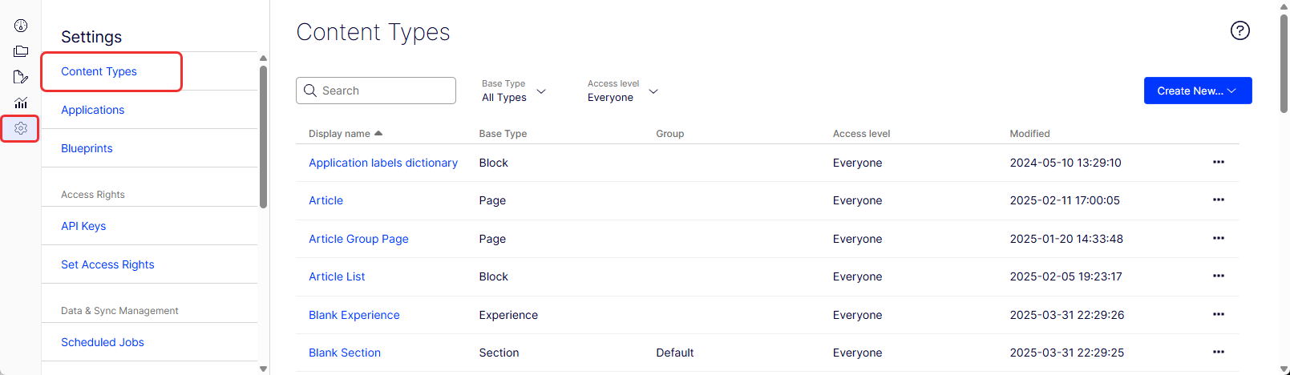The width and height of the screenshot is (1290, 375).
Task: Open the edit document icon in sidebar
Action: pyautogui.click(x=21, y=77)
